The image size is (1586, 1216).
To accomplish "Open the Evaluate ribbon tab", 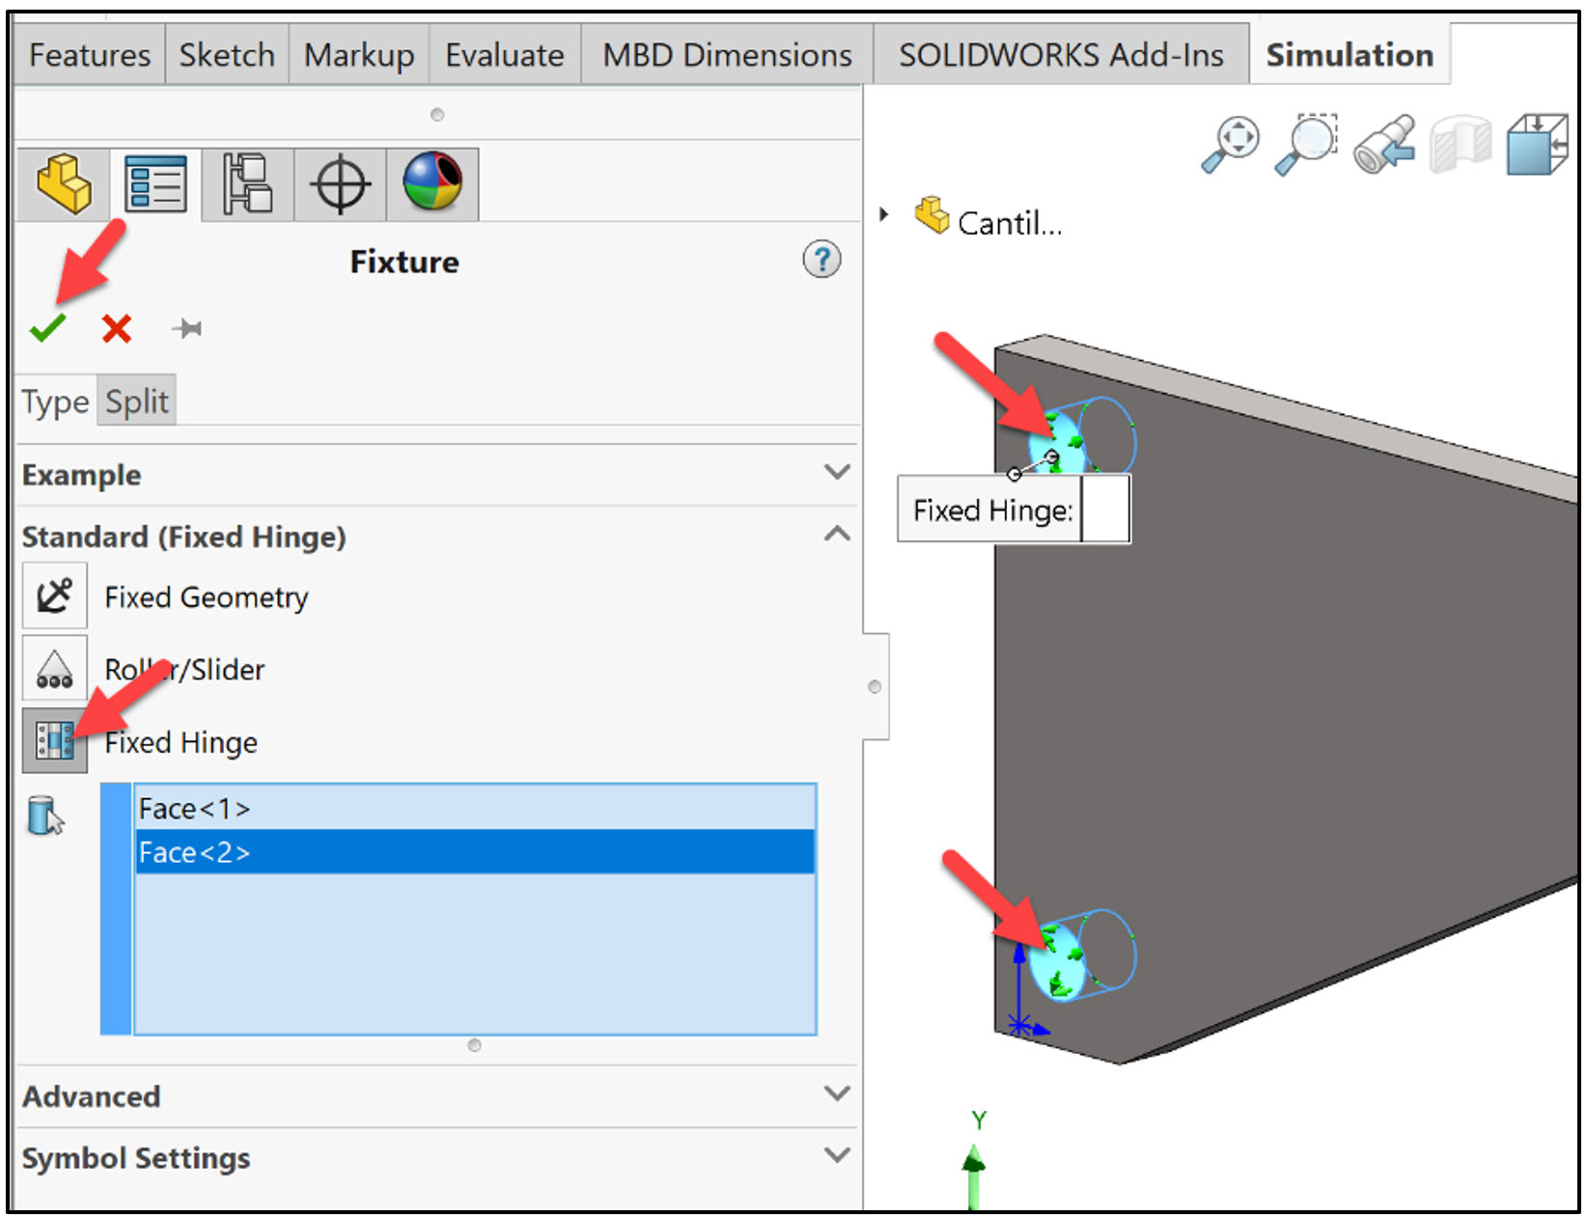I will (503, 54).
